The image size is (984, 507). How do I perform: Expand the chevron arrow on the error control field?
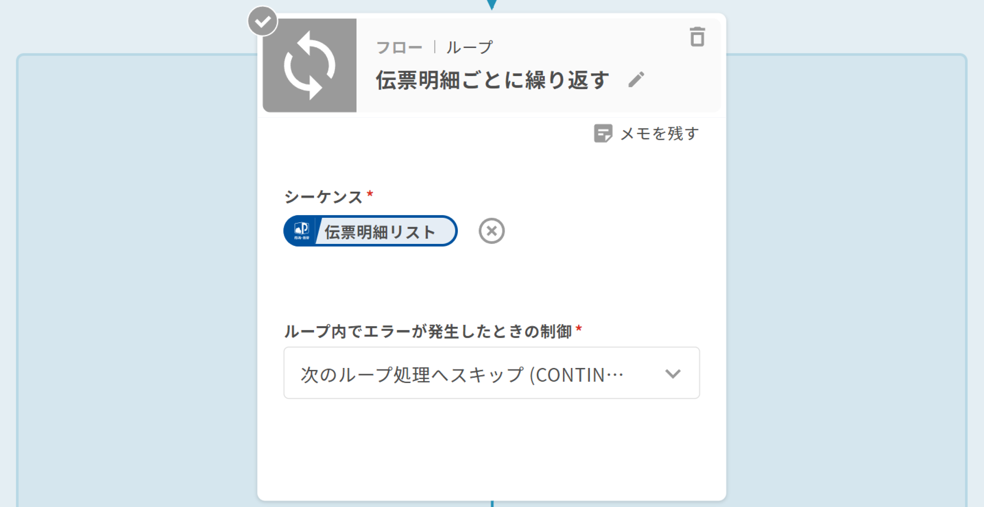[x=673, y=373]
